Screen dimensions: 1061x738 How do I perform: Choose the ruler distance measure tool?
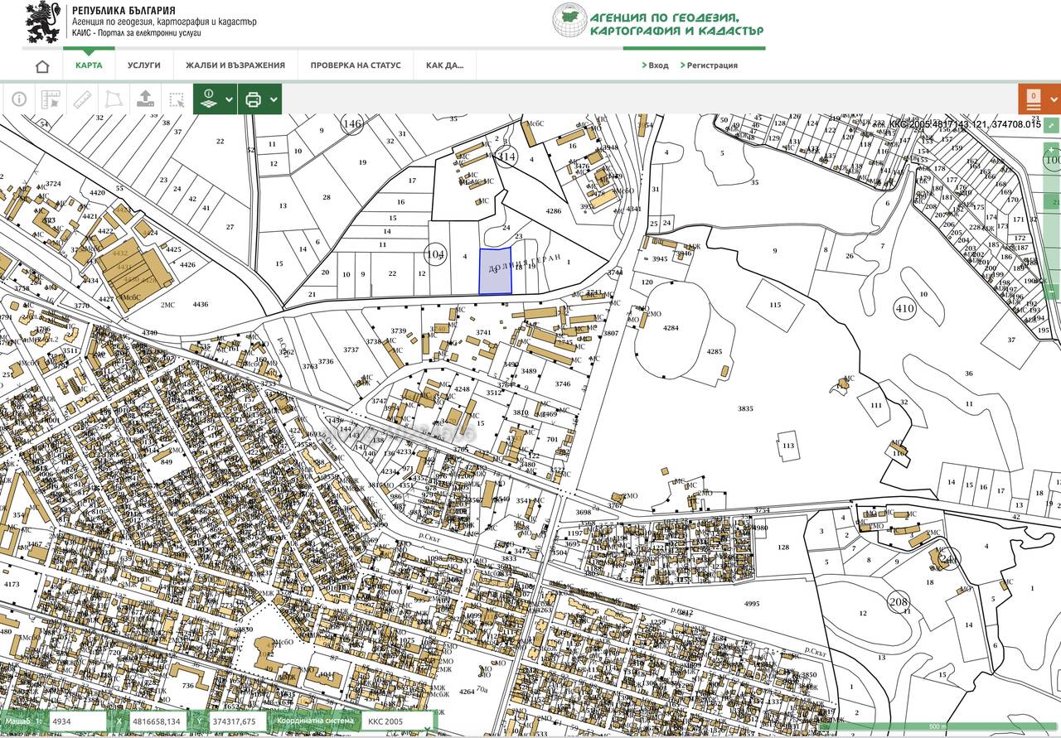click(82, 99)
